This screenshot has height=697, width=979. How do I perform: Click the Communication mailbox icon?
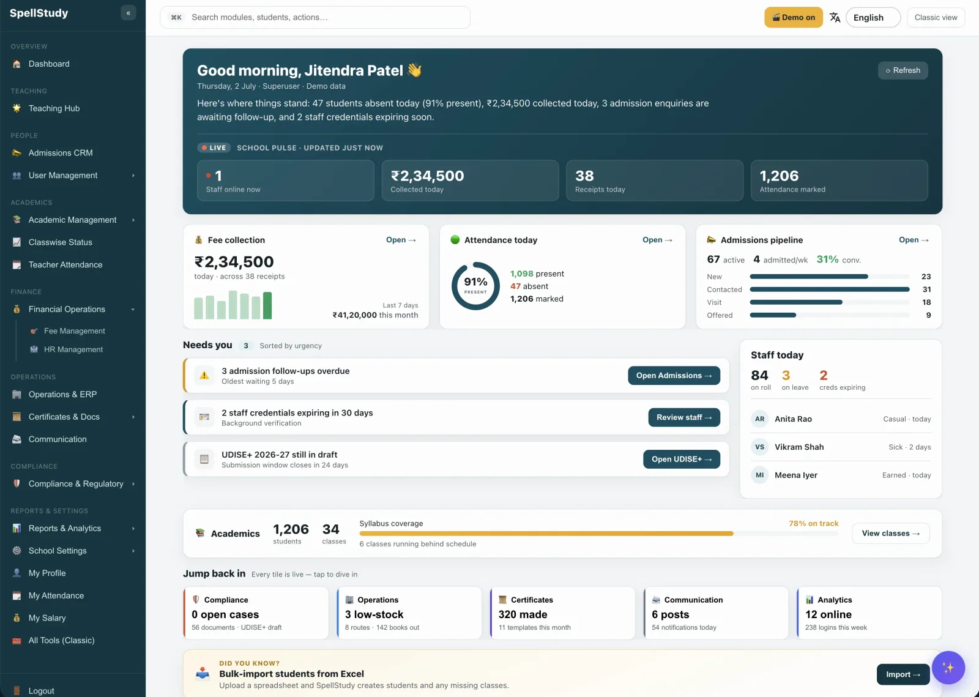pyautogui.click(x=17, y=439)
